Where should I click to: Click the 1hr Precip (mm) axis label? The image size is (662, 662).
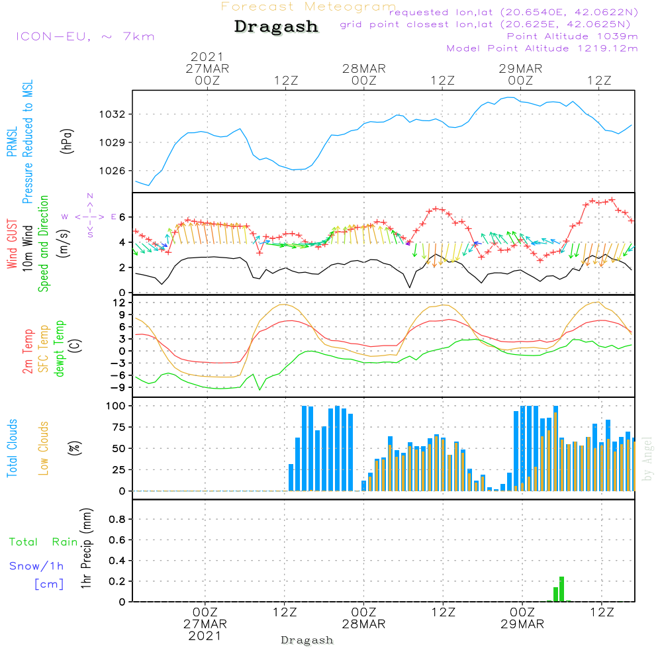tap(86, 549)
